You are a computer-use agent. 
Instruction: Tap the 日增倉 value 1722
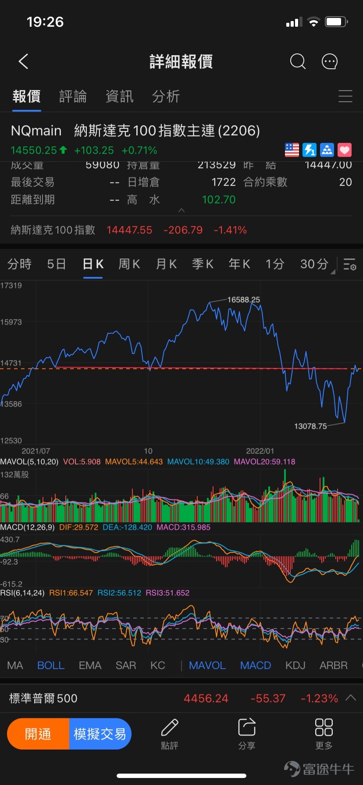tap(224, 182)
